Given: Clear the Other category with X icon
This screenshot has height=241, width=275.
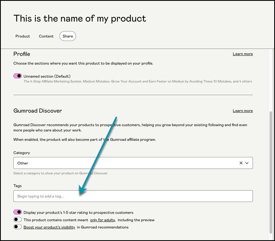Looking at the screenshot, I should tap(241, 163).
